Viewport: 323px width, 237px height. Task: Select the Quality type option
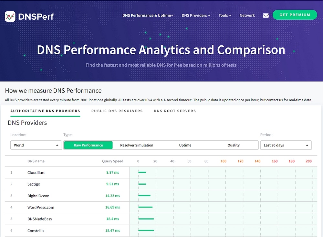click(x=234, y=145)
